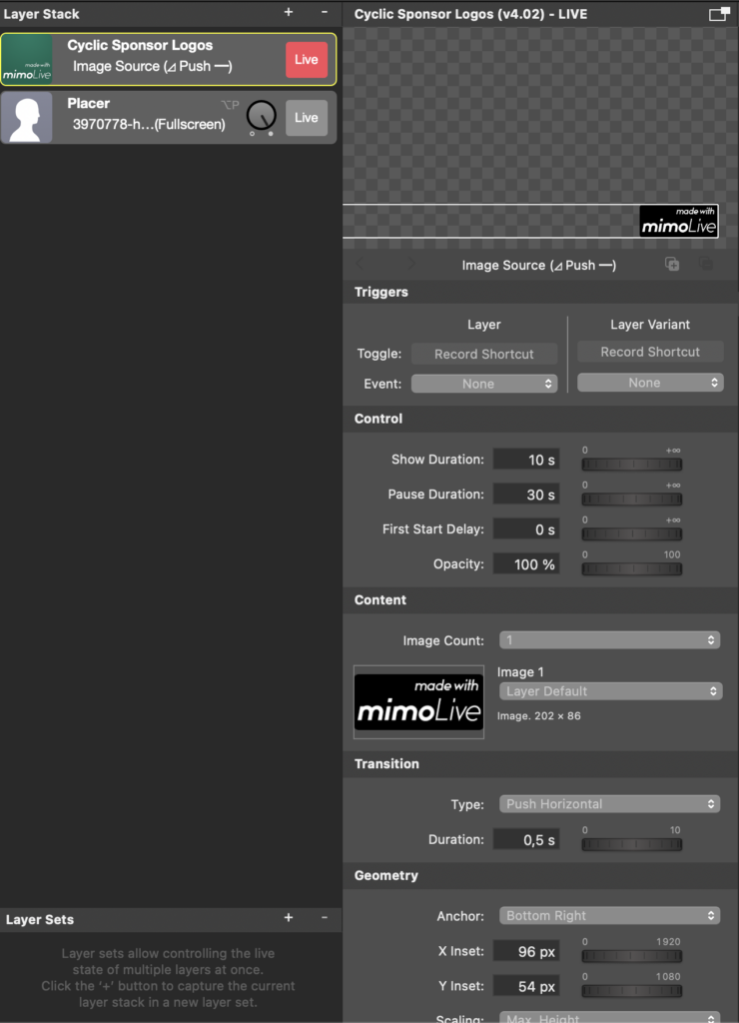Toggle the Placer layer Live button
Screen dimensions: 739x1023
307,118
